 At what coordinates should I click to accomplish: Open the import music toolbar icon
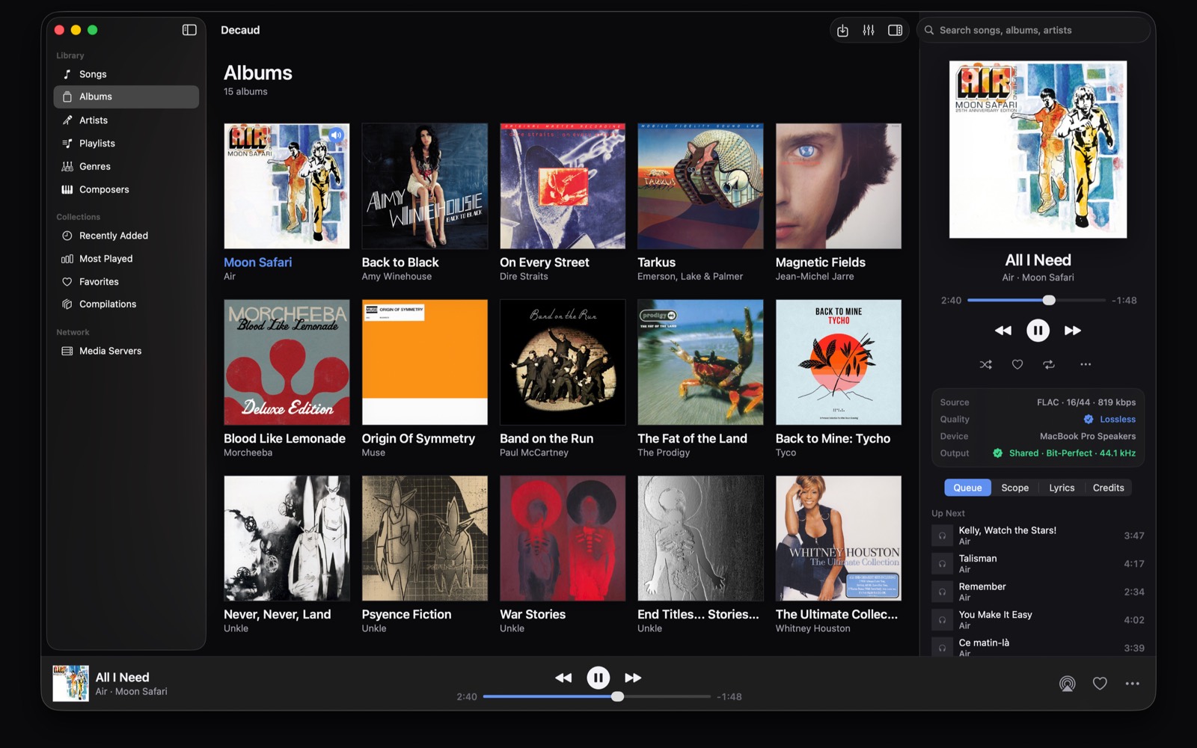coord(842,30)
